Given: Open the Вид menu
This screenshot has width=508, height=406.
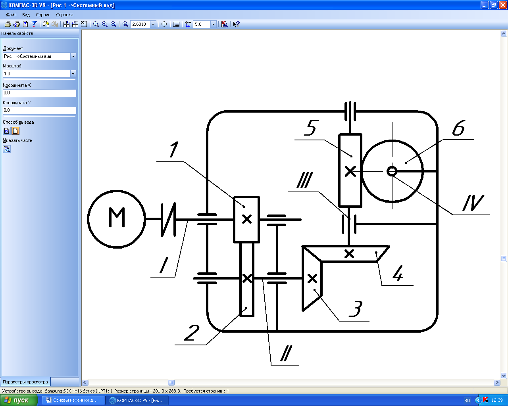Looking at the screenshot, I should click(26, 15).
